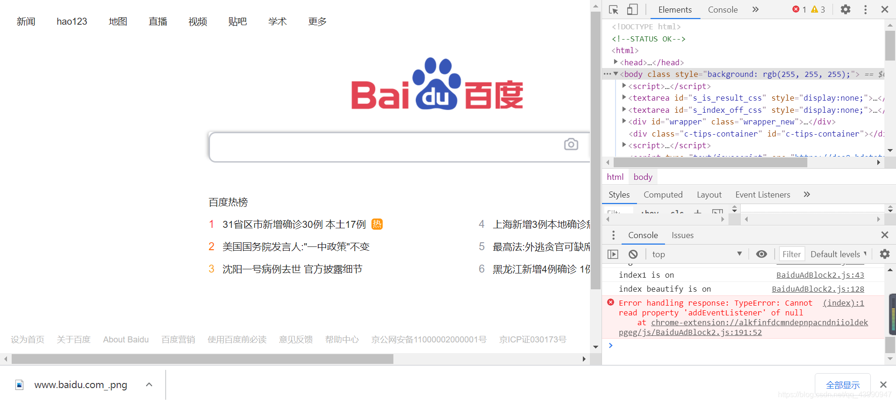Open the chrome-extension BaiduAdBlock2.js:191:52 link
Image resolution: width=896 pixels, height=403 pixels.
(x=743, y=328)
